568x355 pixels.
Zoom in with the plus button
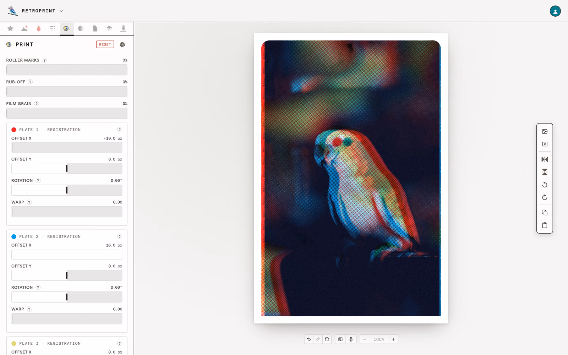393,339
